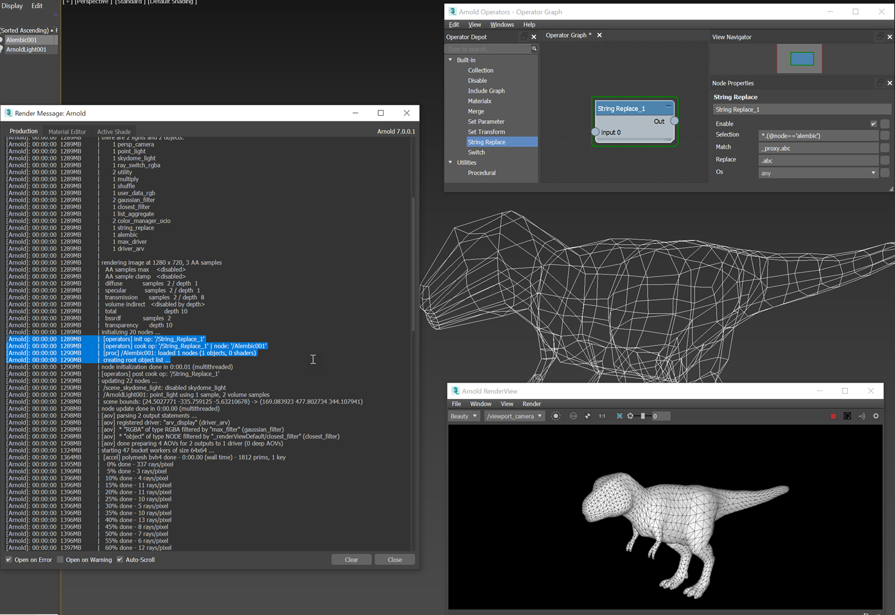Set RenderView zoom to 1:1

click(602, 416)
